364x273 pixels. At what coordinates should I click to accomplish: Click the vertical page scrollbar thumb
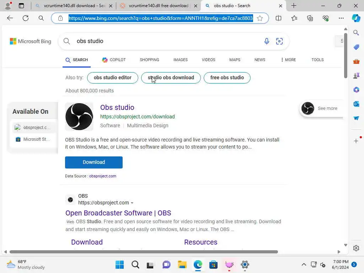[346, 55]
